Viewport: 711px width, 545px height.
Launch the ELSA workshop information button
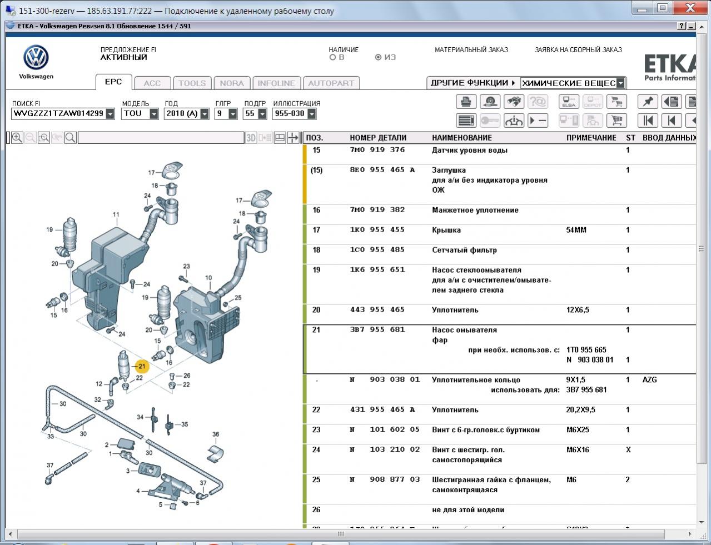pos(569,102)
